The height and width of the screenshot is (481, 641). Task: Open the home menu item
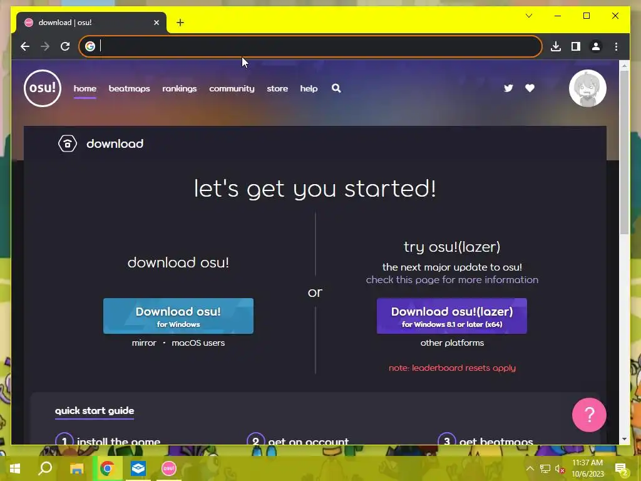point(85,88)
